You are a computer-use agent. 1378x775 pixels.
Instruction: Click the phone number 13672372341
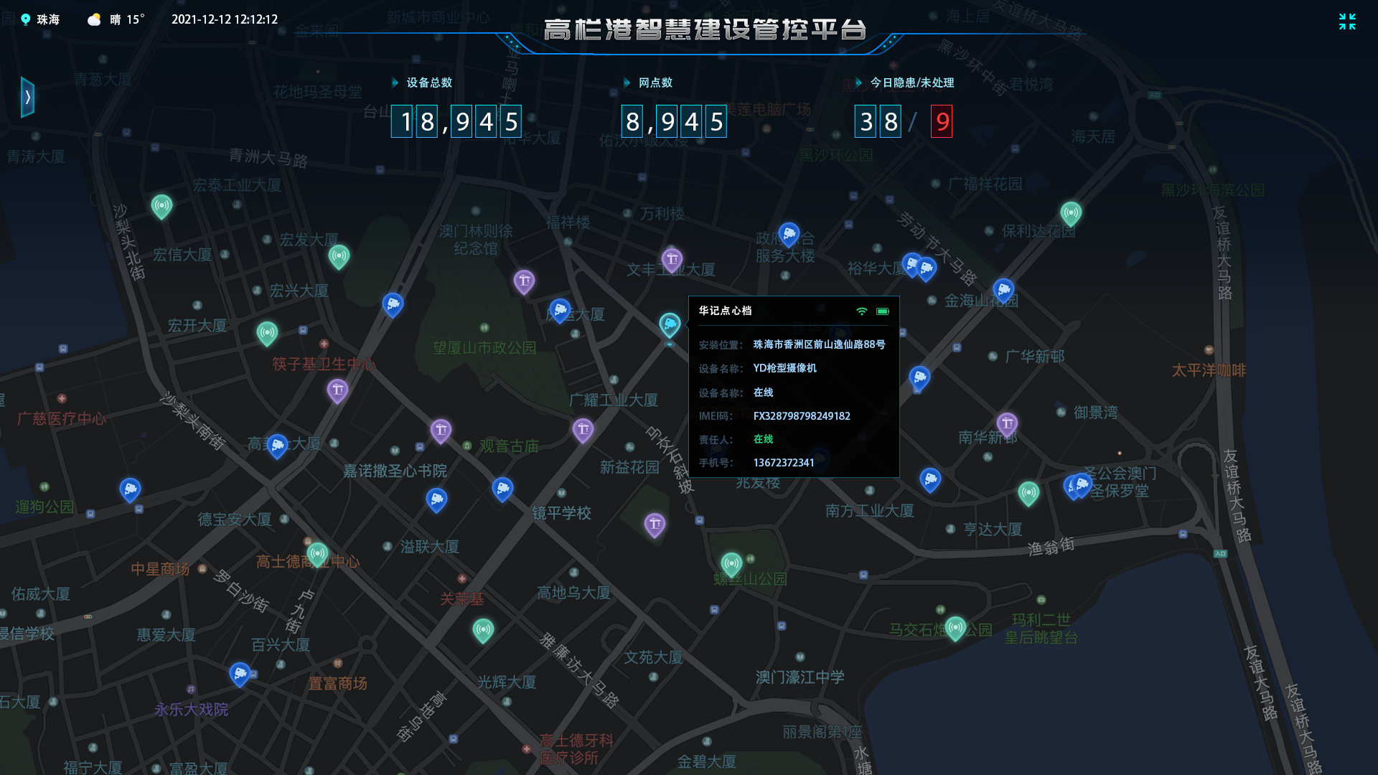click(x=783, y=462)
